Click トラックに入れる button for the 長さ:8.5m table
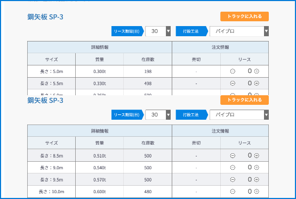Screen dimensions: 296x199 (244, 100)
